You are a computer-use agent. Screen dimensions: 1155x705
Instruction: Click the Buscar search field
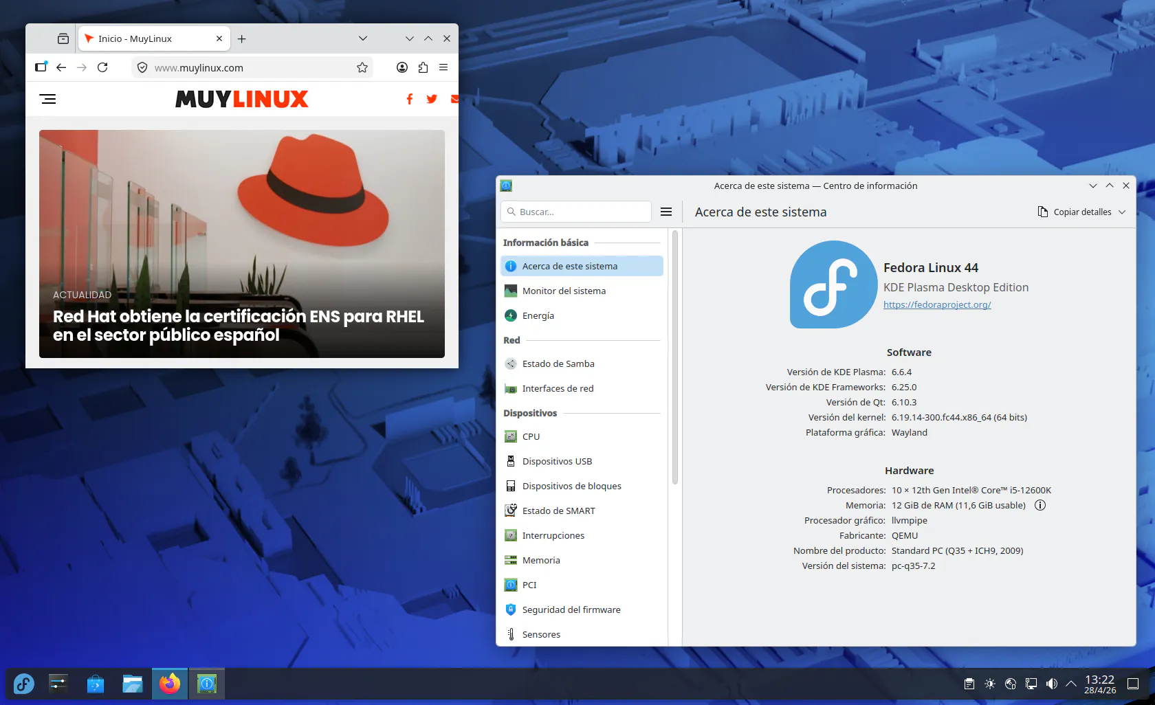point(575,212)
